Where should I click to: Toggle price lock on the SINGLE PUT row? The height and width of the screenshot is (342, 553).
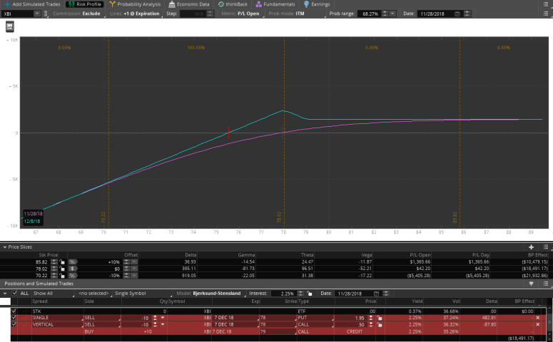[x=379, y=318]
